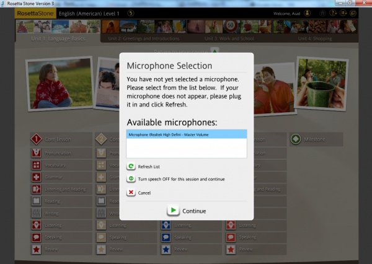The width and height of the screenshot is (372, 264).
Task: Minimize the Rosetta Stone window
Action: (x=340, y=3)
